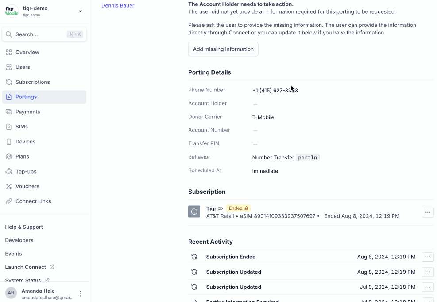
Task: Select the Connect Links chain icon
Action: (x=8, y=201)
